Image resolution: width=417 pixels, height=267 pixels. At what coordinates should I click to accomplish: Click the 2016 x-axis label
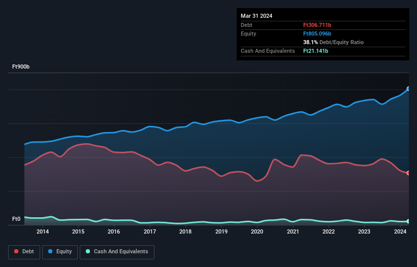[114, 231]
